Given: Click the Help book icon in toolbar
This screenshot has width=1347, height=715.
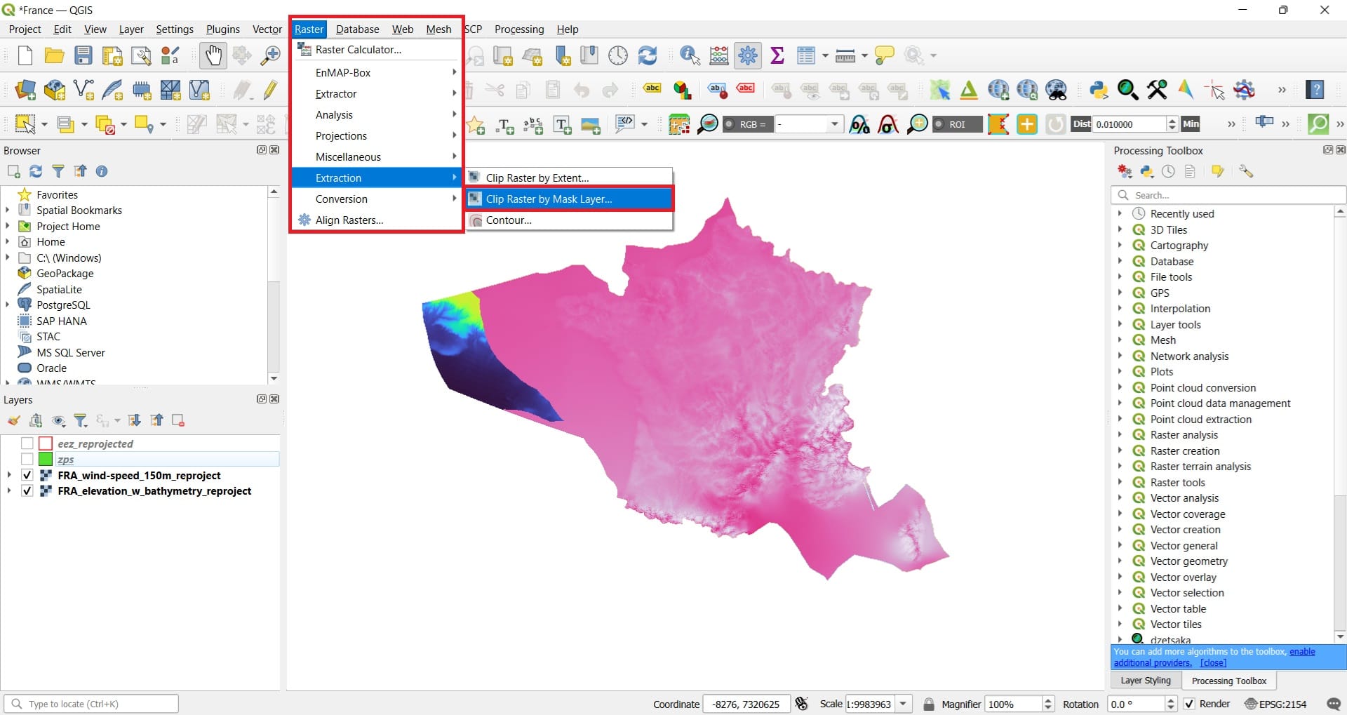Looking at the screenshot, I should click(x=1315, y=90).
